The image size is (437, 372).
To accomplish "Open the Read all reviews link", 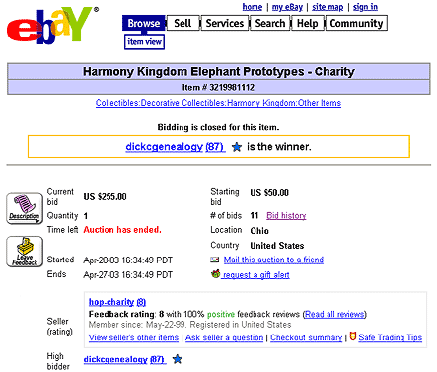I will point(334,314).
